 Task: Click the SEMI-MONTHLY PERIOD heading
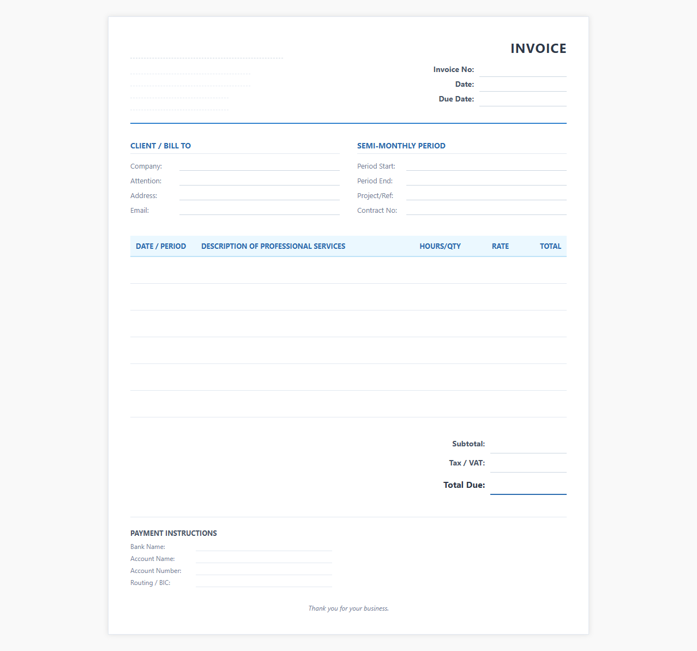click(x=401, y=146)
